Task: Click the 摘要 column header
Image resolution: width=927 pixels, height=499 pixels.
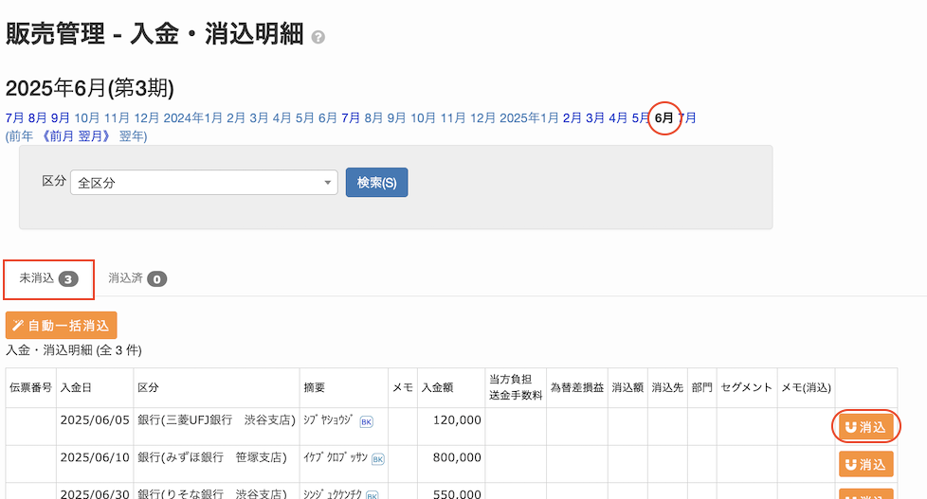Action: (343, 388)
